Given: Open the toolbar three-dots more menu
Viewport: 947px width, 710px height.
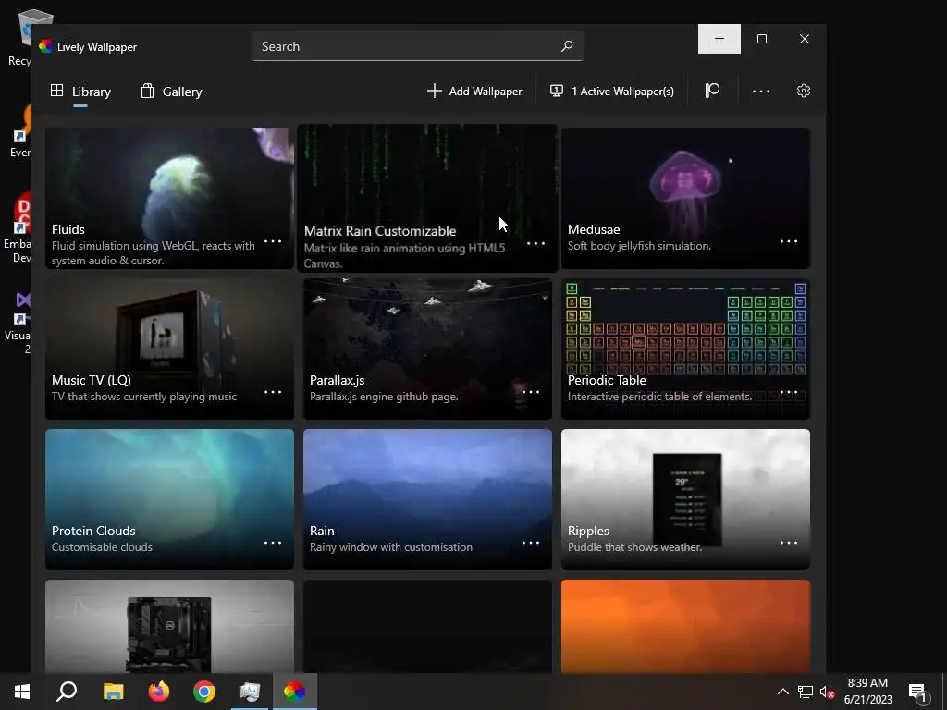Looking at the screenshot, I should 761,92.
